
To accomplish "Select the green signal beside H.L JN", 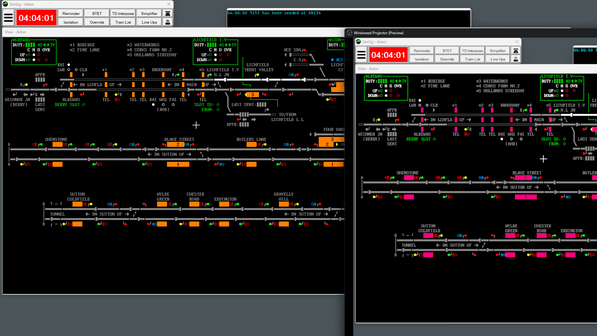I will click(210, 75).
